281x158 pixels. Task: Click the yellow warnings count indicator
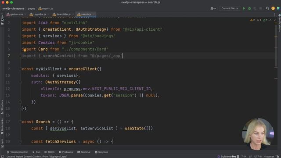(x=252, y=20)
